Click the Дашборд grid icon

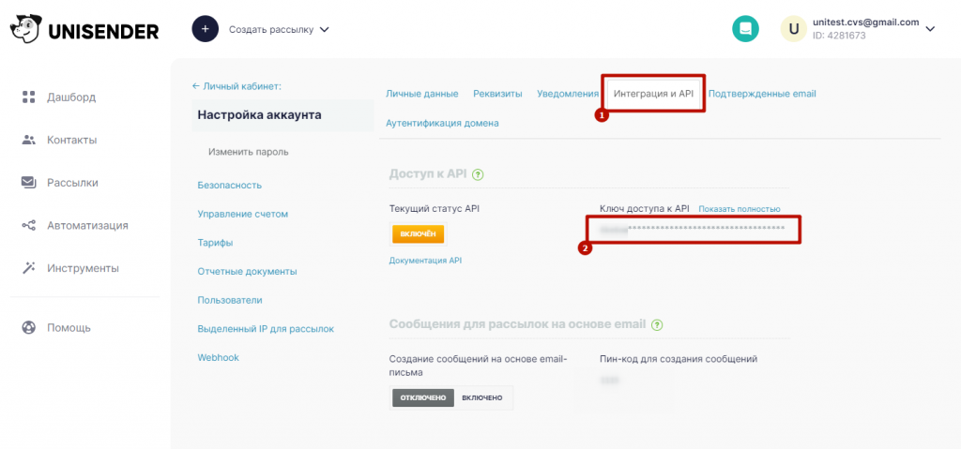point(29,97)
